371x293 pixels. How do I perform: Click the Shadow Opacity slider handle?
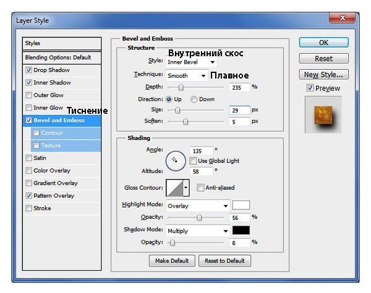[x=173, y=243]
